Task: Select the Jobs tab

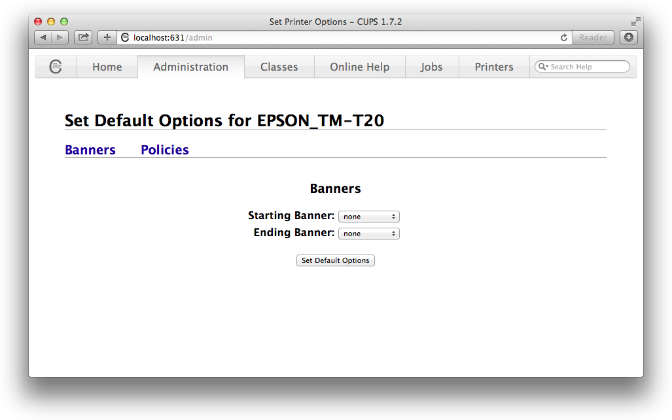Action: 431,67
